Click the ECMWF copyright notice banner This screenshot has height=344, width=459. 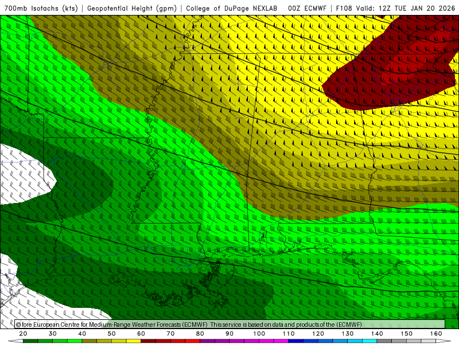[230, 325]
